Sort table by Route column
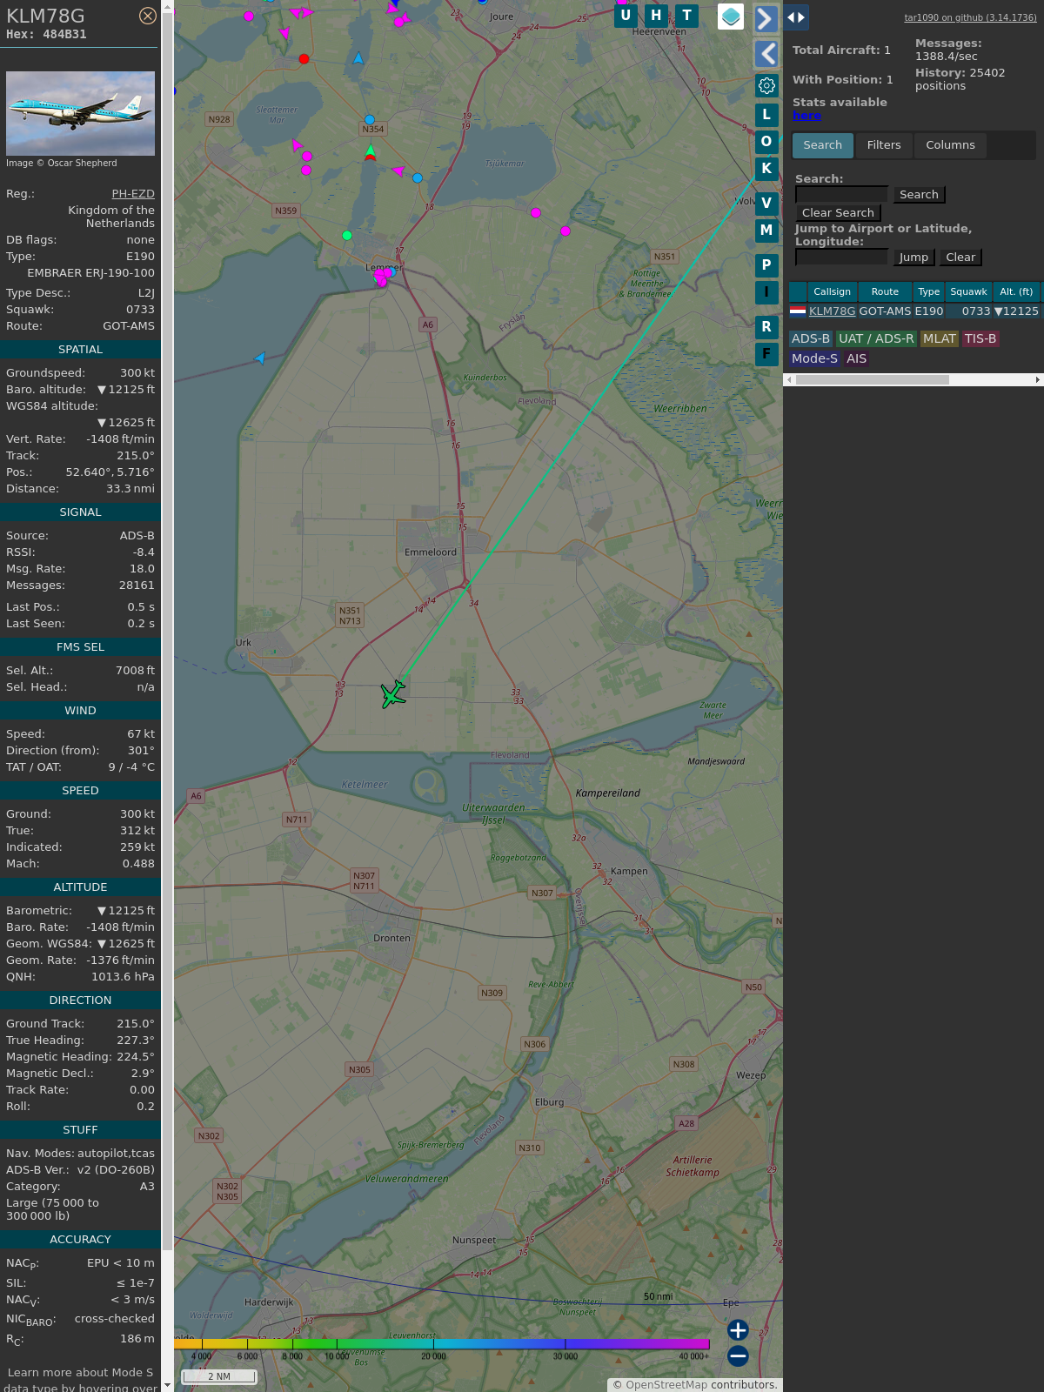 [885, 291]
